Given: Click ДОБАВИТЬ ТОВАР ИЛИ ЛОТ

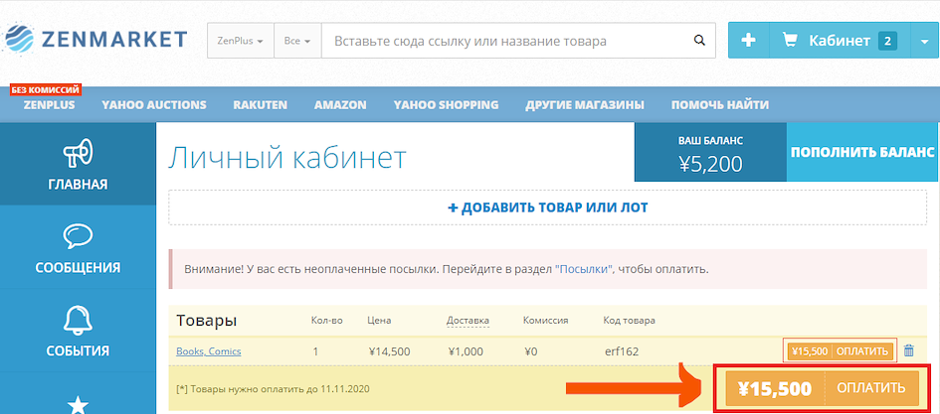Looking at the screenshot, I should pos(548,207).
